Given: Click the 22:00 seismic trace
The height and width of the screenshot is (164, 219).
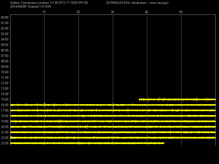Looking at the screenshot, I should pos(113,138).
